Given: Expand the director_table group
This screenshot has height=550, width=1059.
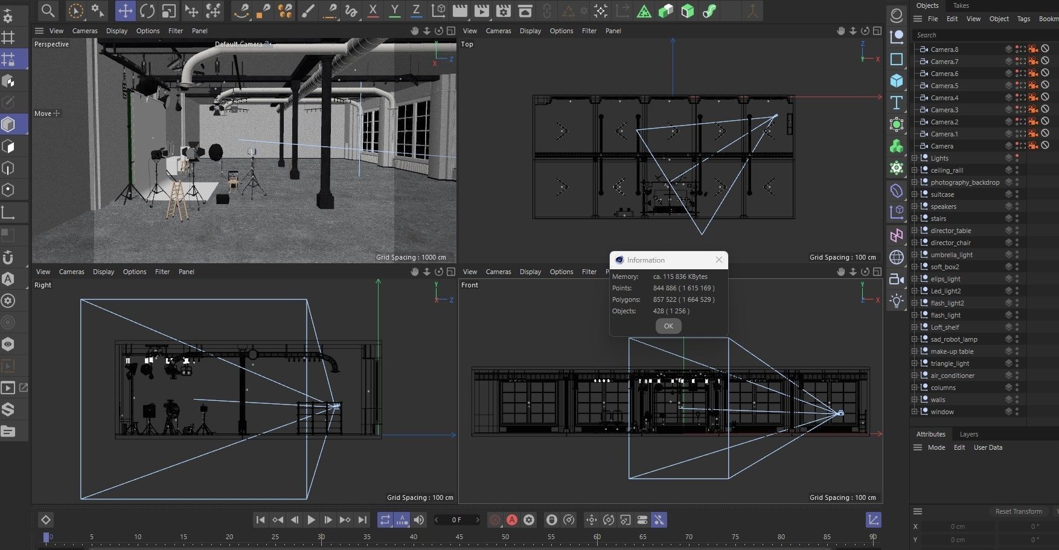Looking at the screenshot, I should [915, 231].
